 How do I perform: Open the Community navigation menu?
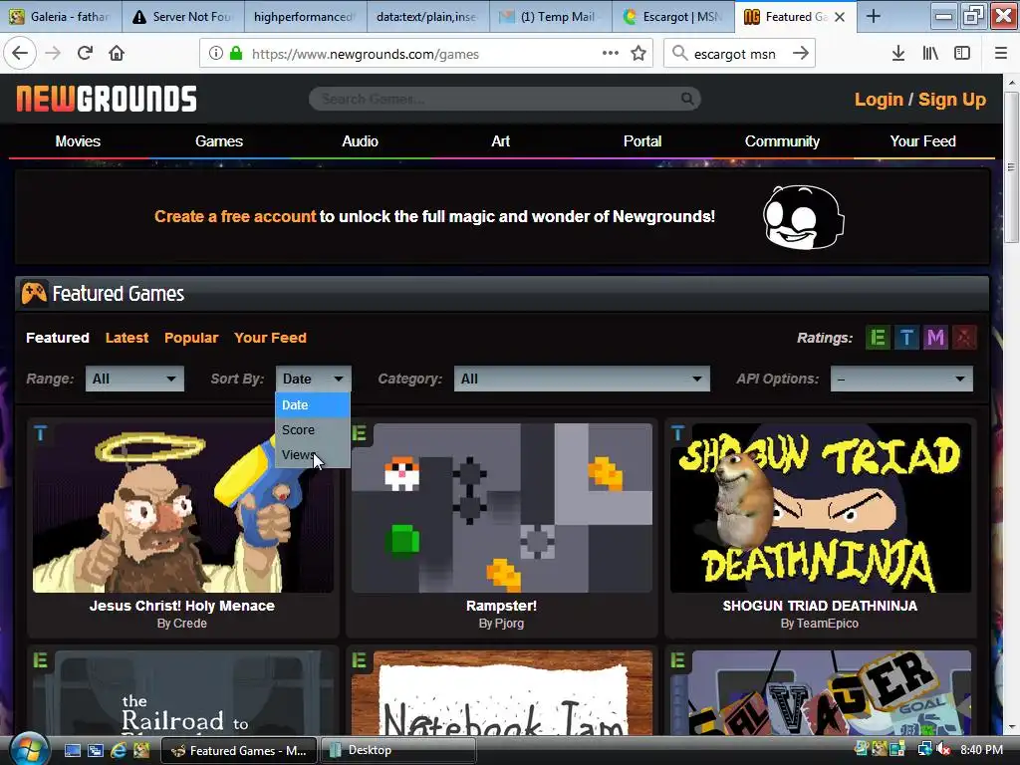coord(783,141)
